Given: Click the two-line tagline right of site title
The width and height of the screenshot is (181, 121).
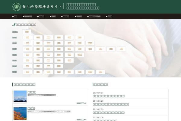Looking at the screenshot, I should (x=83, y=6).
